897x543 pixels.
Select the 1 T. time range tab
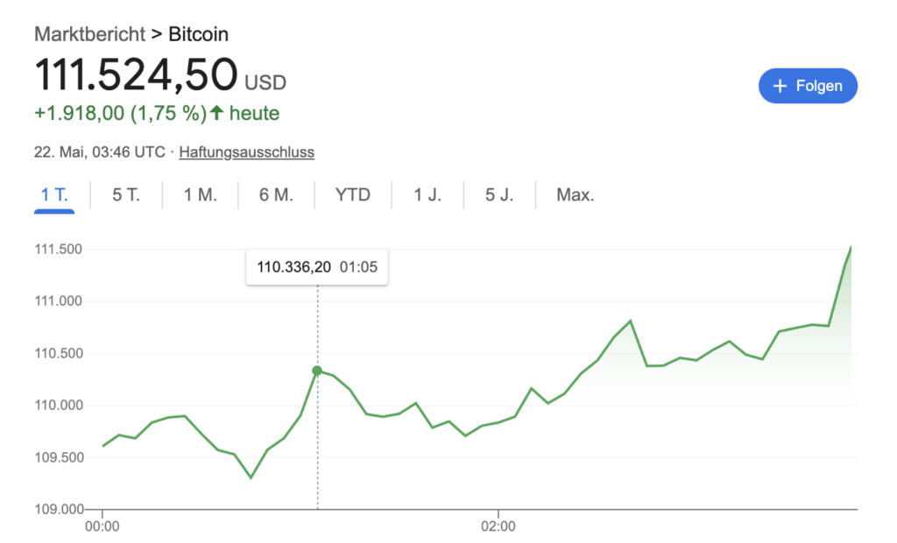[x=54, y=194]
